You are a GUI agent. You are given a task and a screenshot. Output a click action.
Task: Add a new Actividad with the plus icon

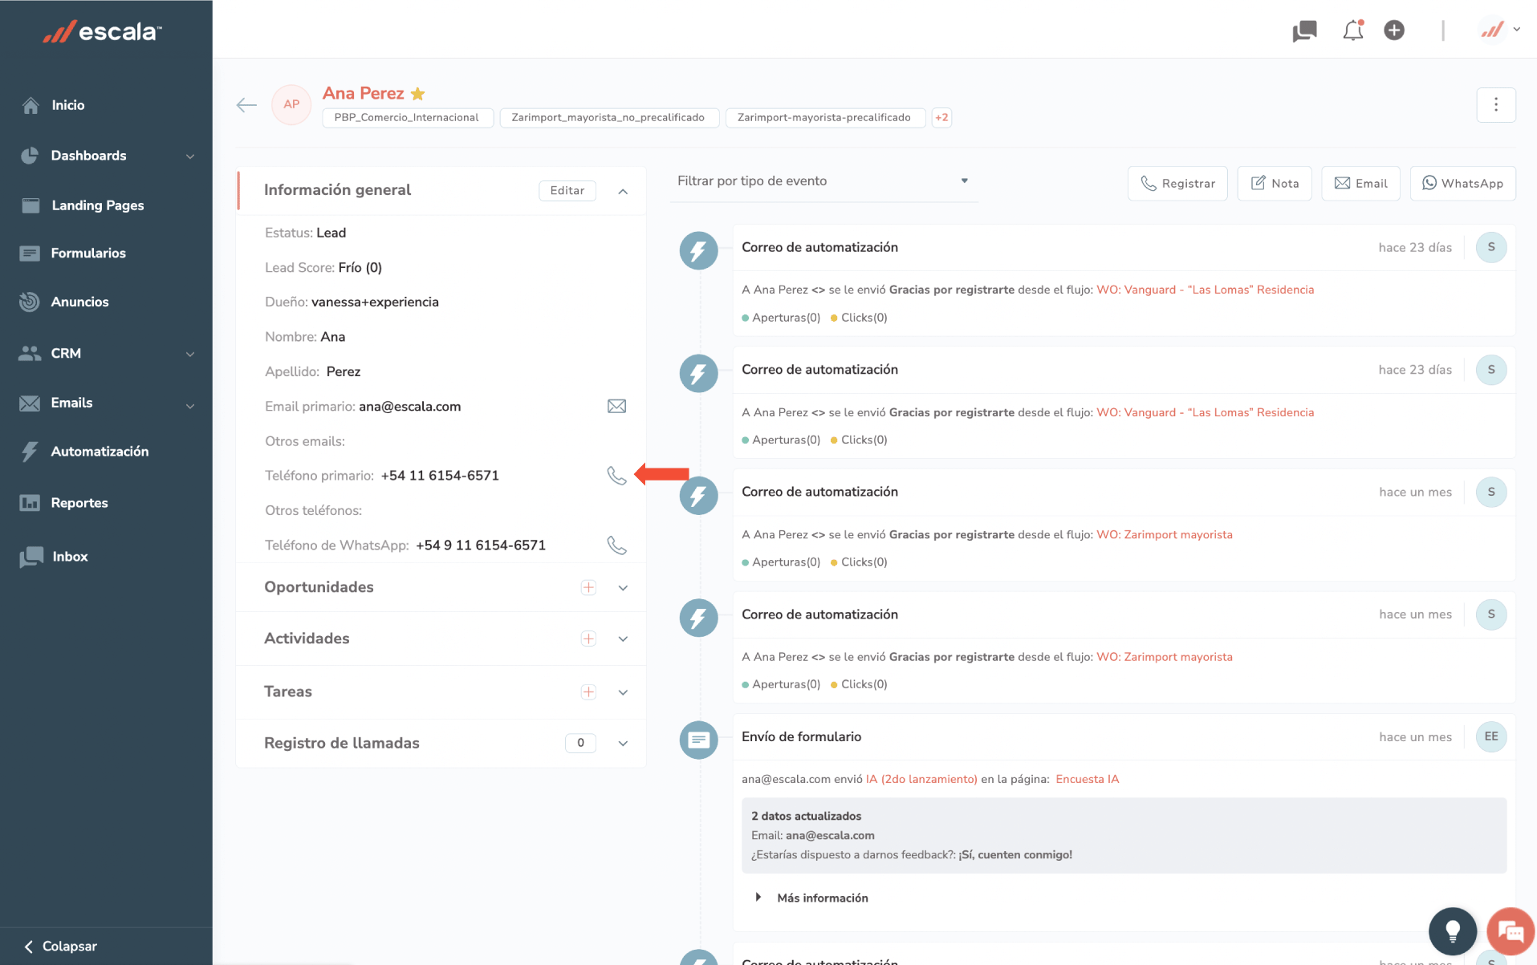pos(588,639)
